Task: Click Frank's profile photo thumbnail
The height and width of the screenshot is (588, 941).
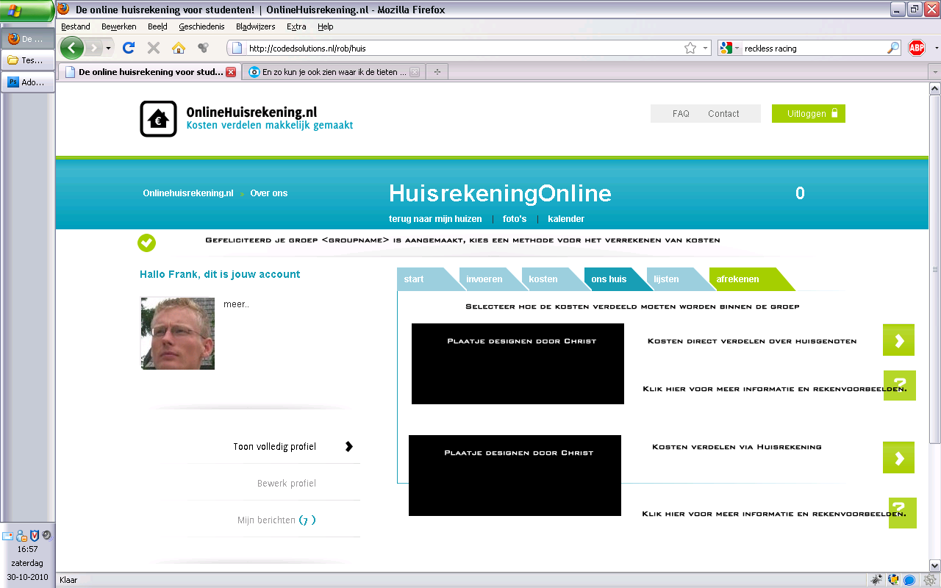Action: pos(178,333)
